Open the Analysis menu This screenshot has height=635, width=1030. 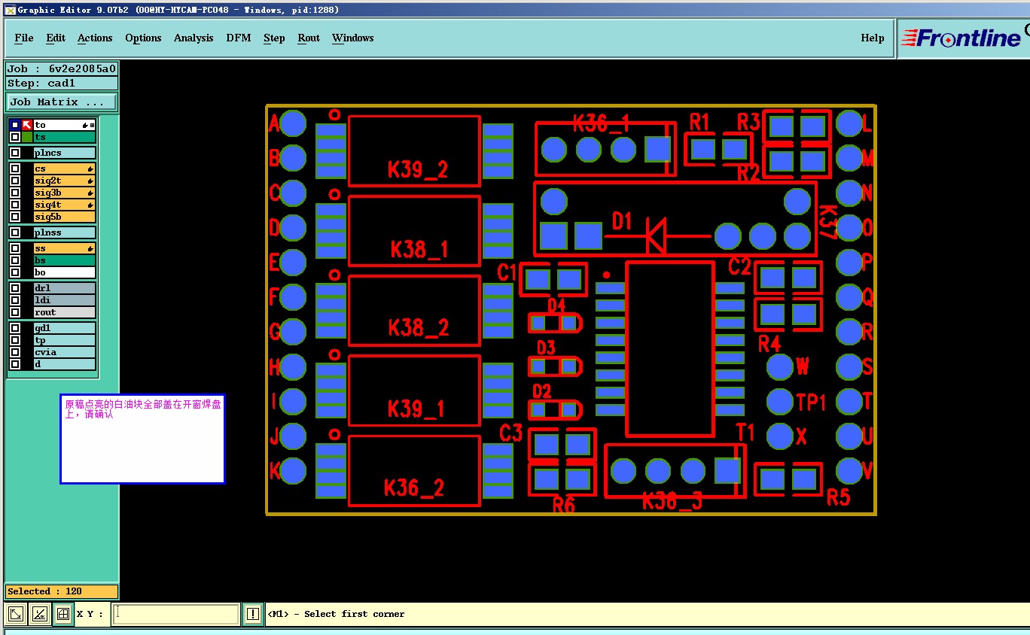click(x=194, y=38)
